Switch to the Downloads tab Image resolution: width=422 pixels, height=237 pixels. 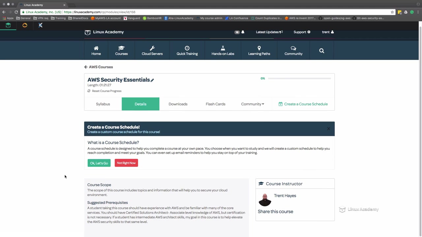[178, 104]
